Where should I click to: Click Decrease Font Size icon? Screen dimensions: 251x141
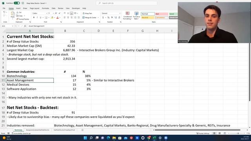[x=59, y=13]
